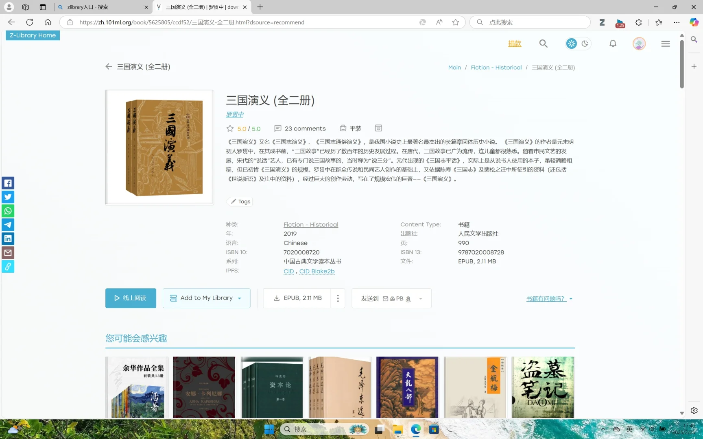Open the notifications bell
The image size is (703, 439).
click(613, 43)
